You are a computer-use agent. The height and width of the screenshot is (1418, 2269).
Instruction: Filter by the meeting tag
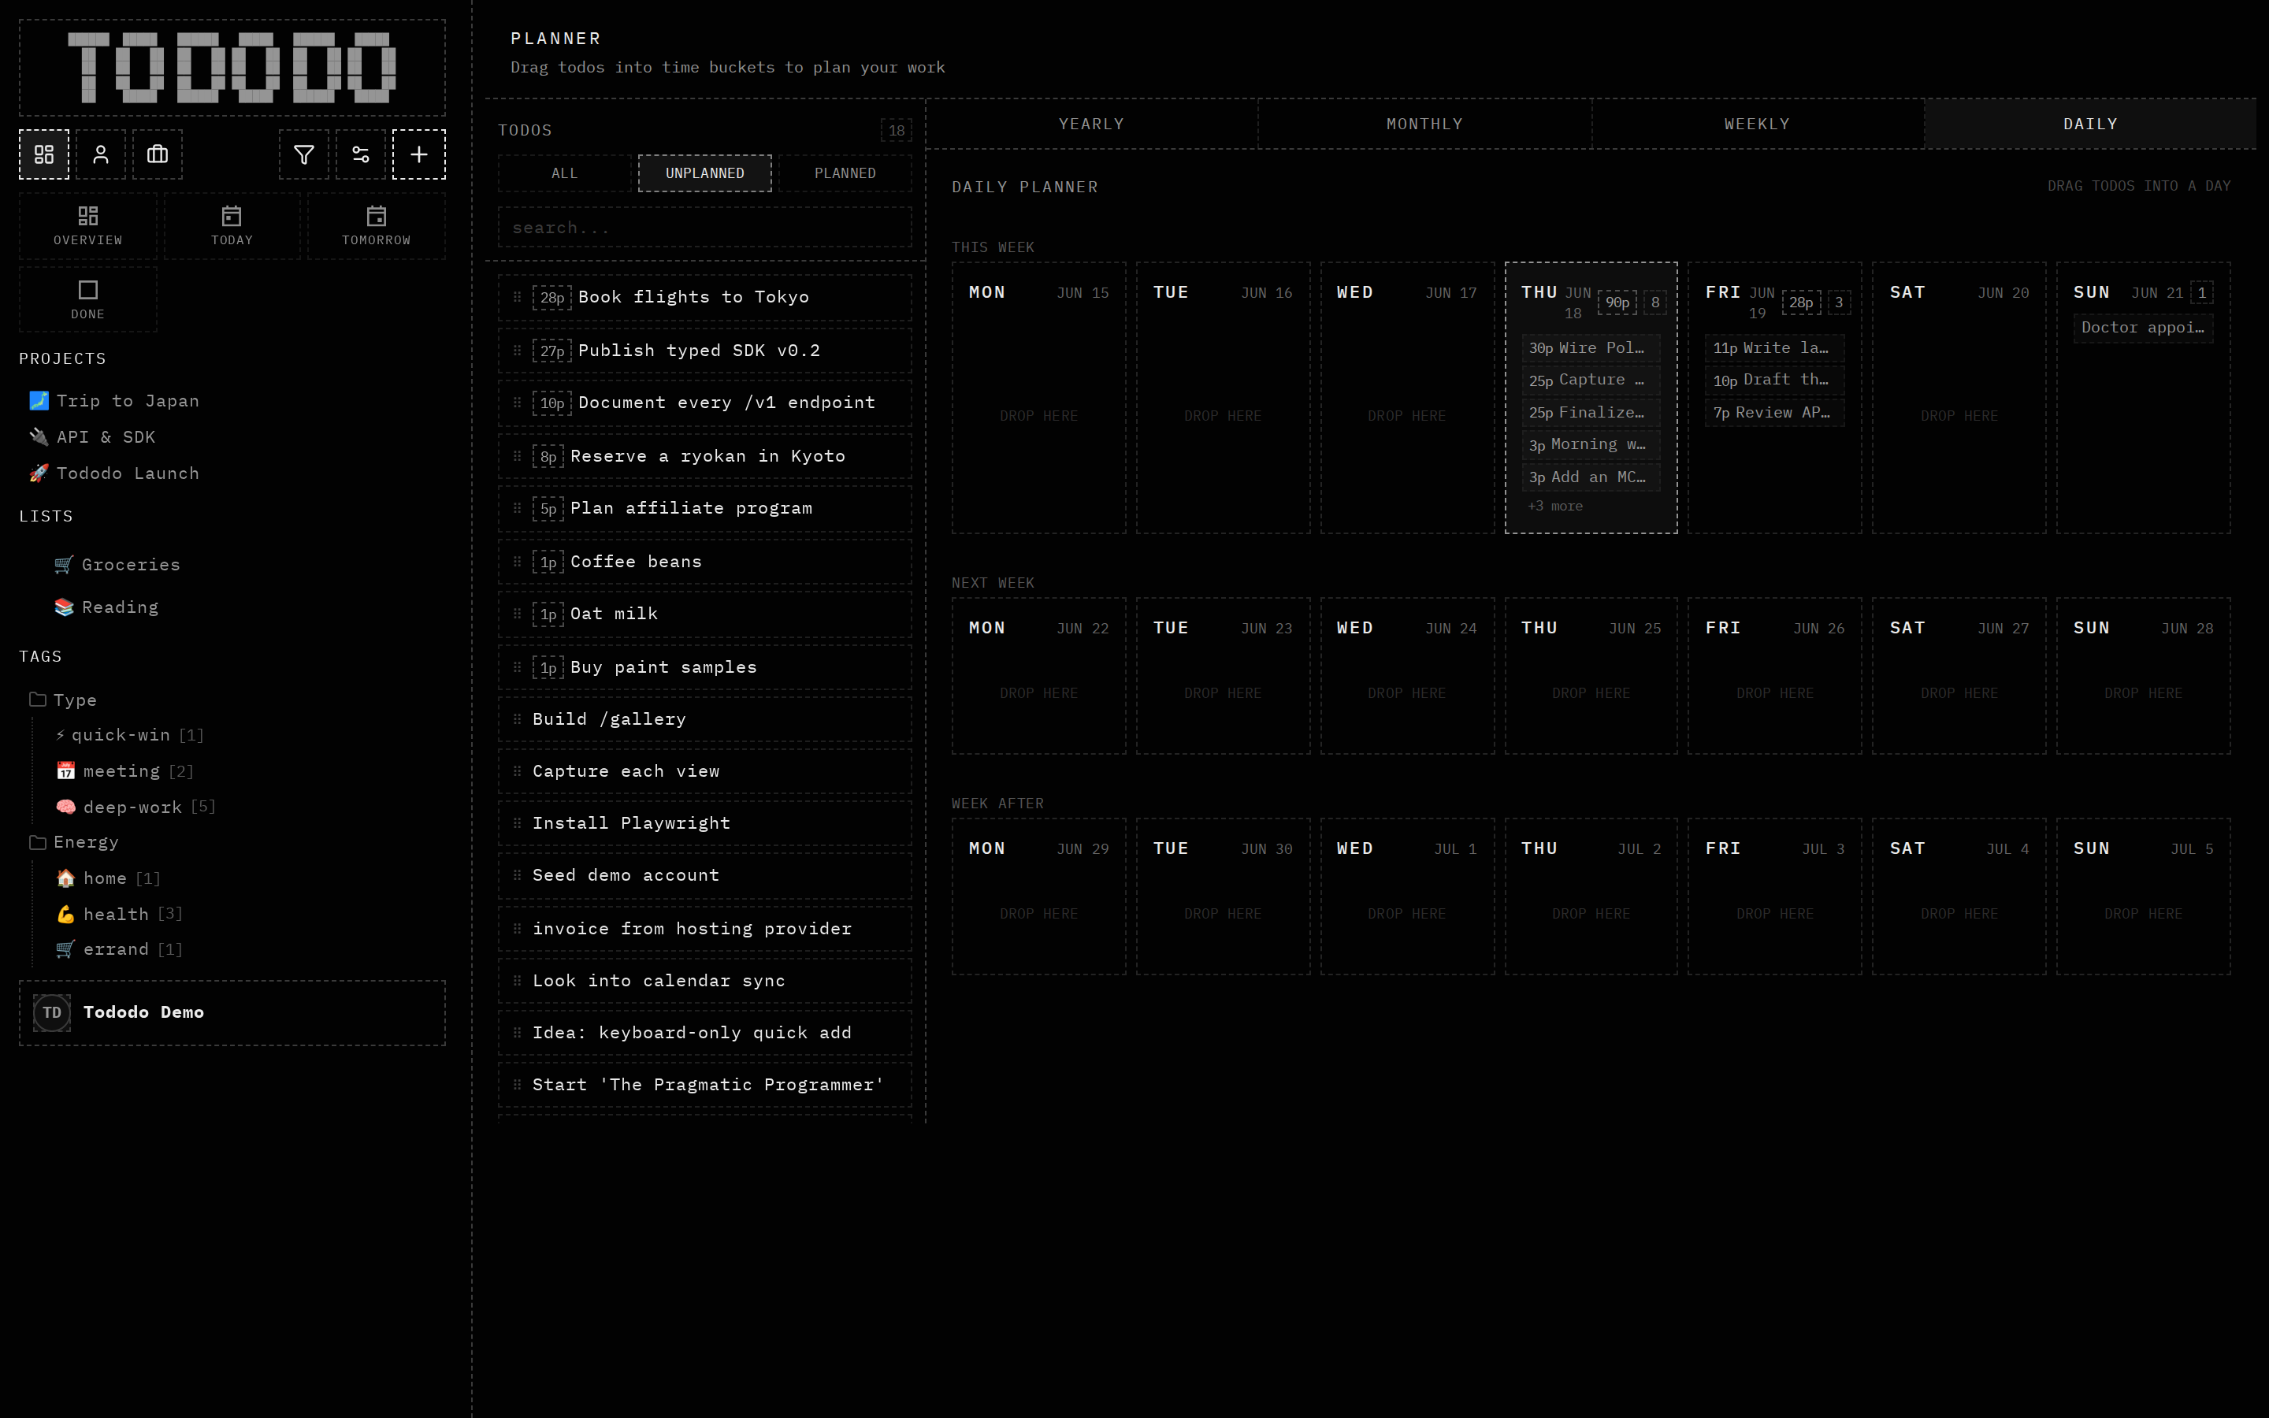(124, 771)
